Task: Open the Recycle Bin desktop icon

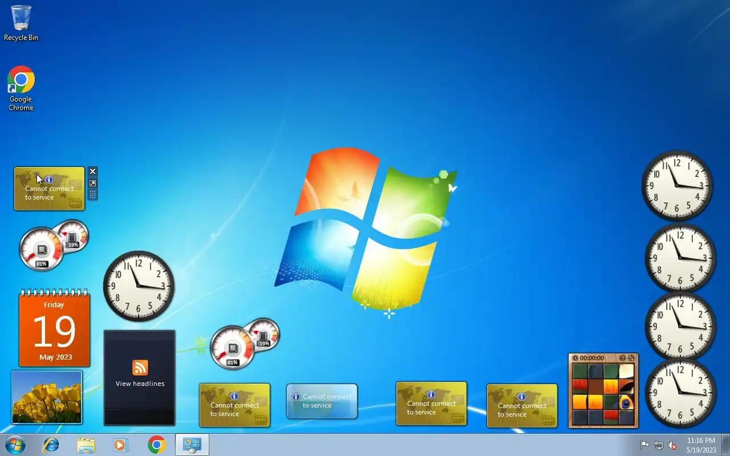Action: point(21,23)
